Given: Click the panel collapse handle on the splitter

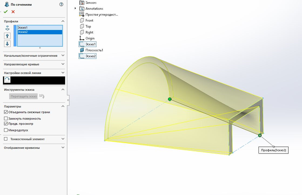Looking at the screenshot, I should 68,100.
